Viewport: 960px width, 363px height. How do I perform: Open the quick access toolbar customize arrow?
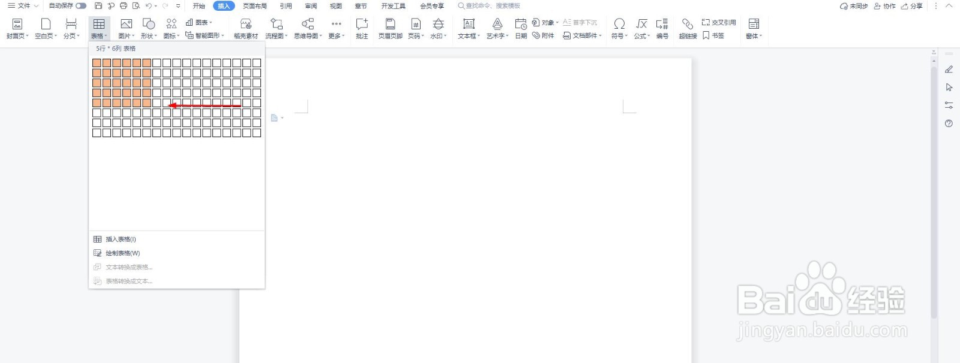coord(178,6)
